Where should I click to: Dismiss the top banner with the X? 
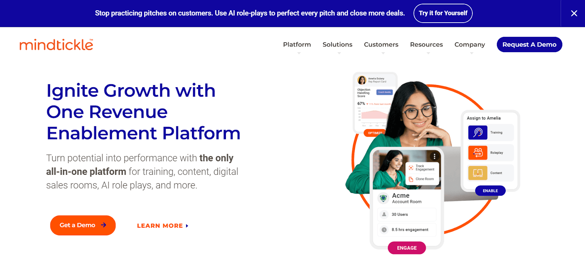tap(573, 13)
